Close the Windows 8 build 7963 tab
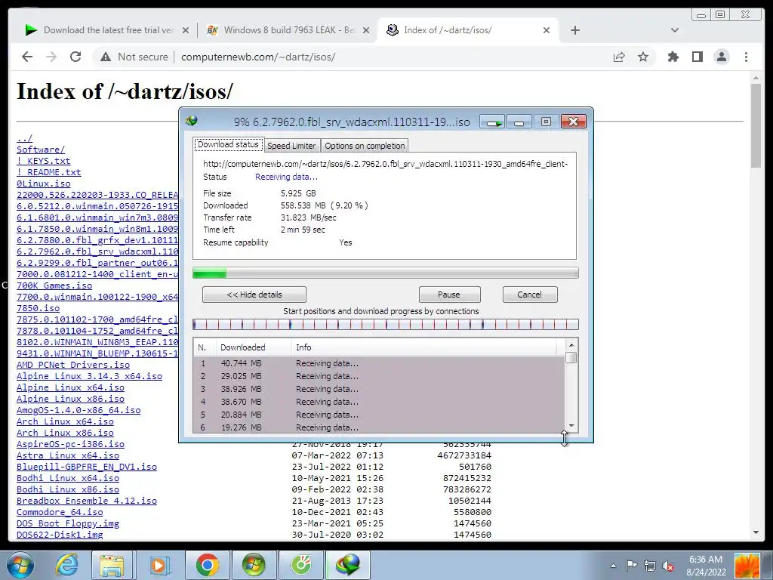The height and width of the screenshot is (580, 773). (x=366, y=30)
